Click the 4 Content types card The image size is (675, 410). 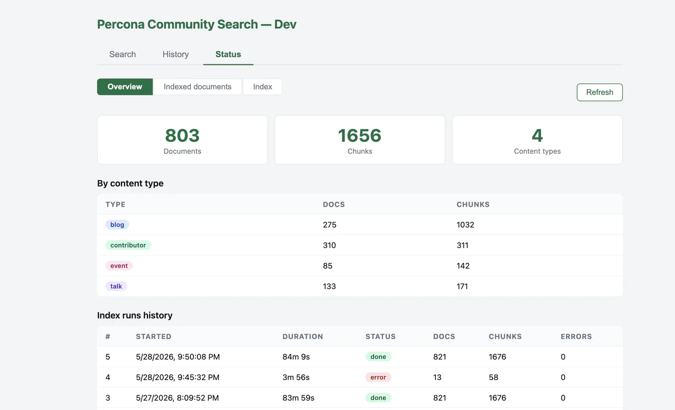[x=537, y=140]
